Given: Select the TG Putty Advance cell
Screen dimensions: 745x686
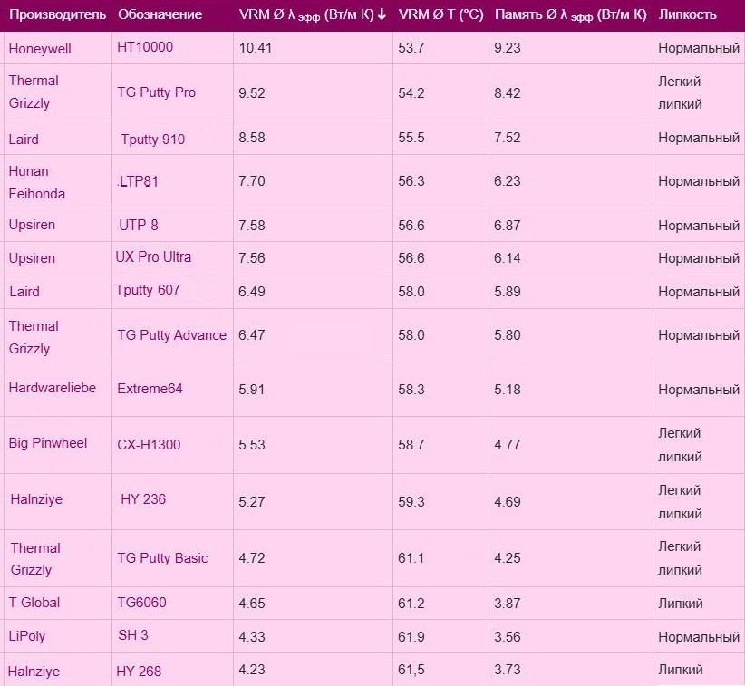Looking at the screenshot, I should [171, 335].
